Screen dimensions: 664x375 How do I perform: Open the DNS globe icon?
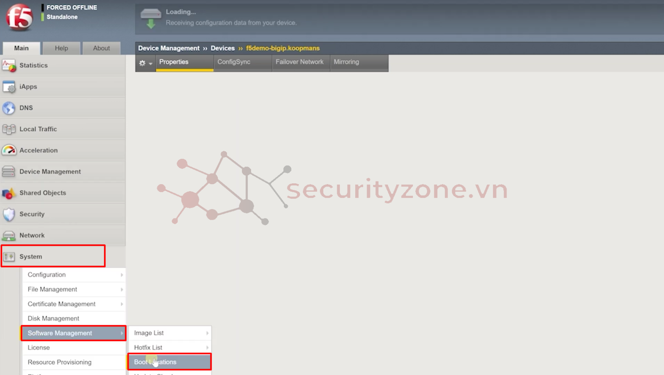click(9, 108)
